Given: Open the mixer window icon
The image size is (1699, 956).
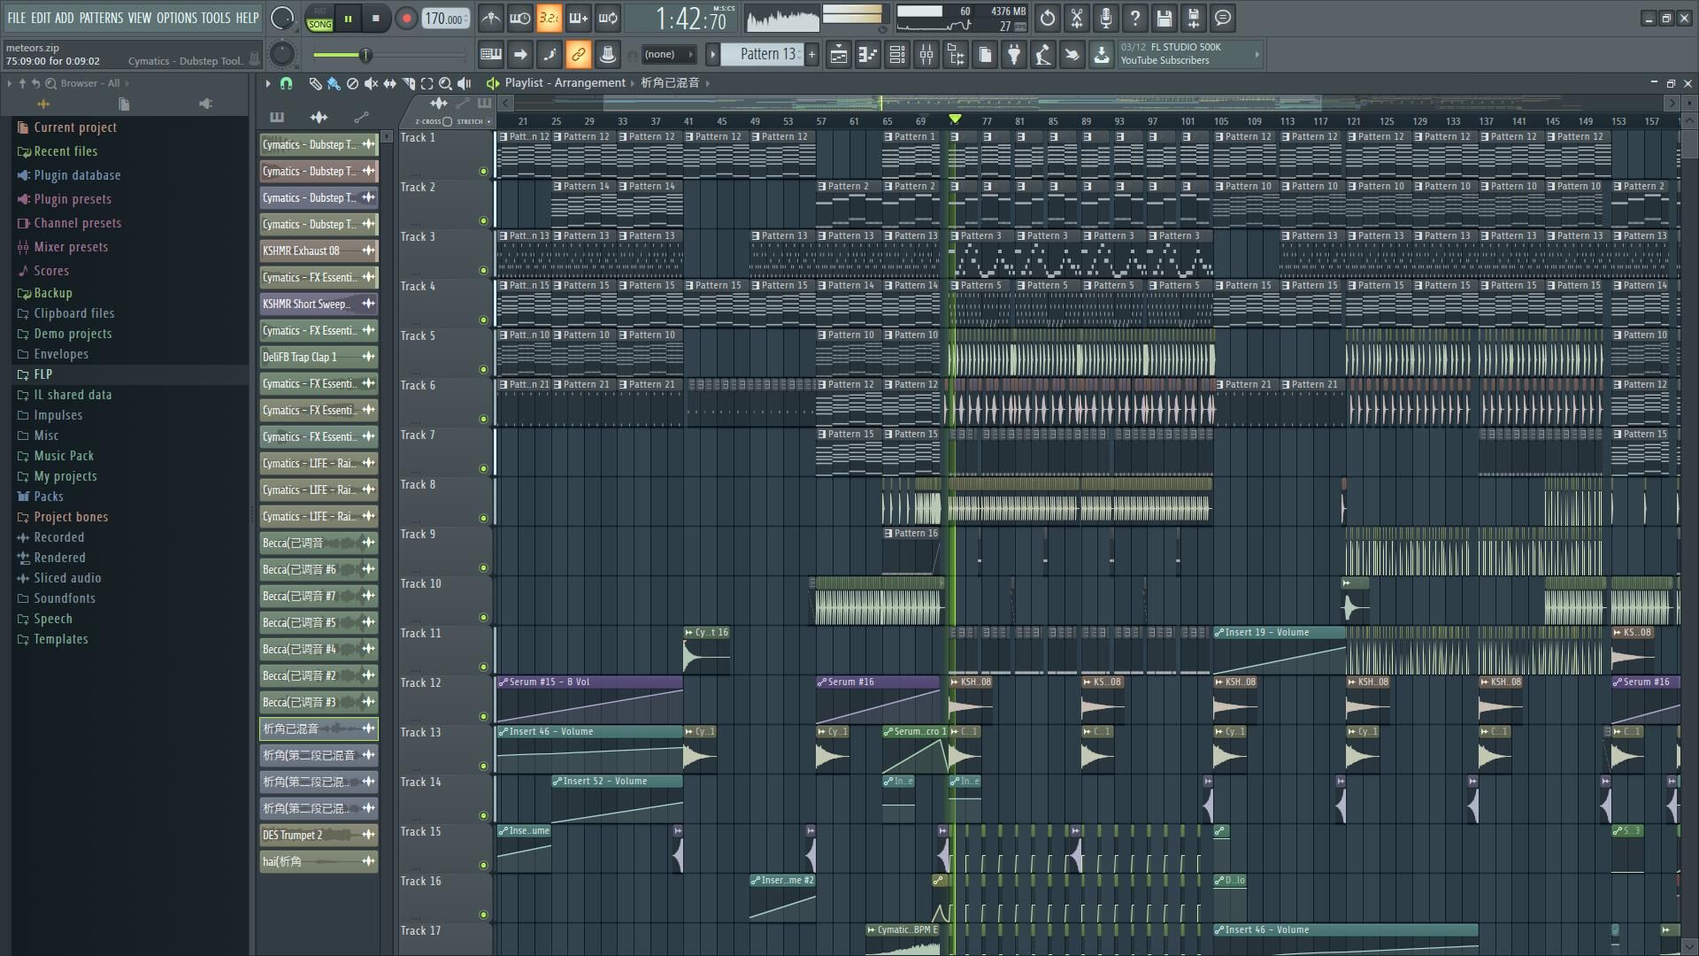Looking at the screenshot, I should [926, 55].
